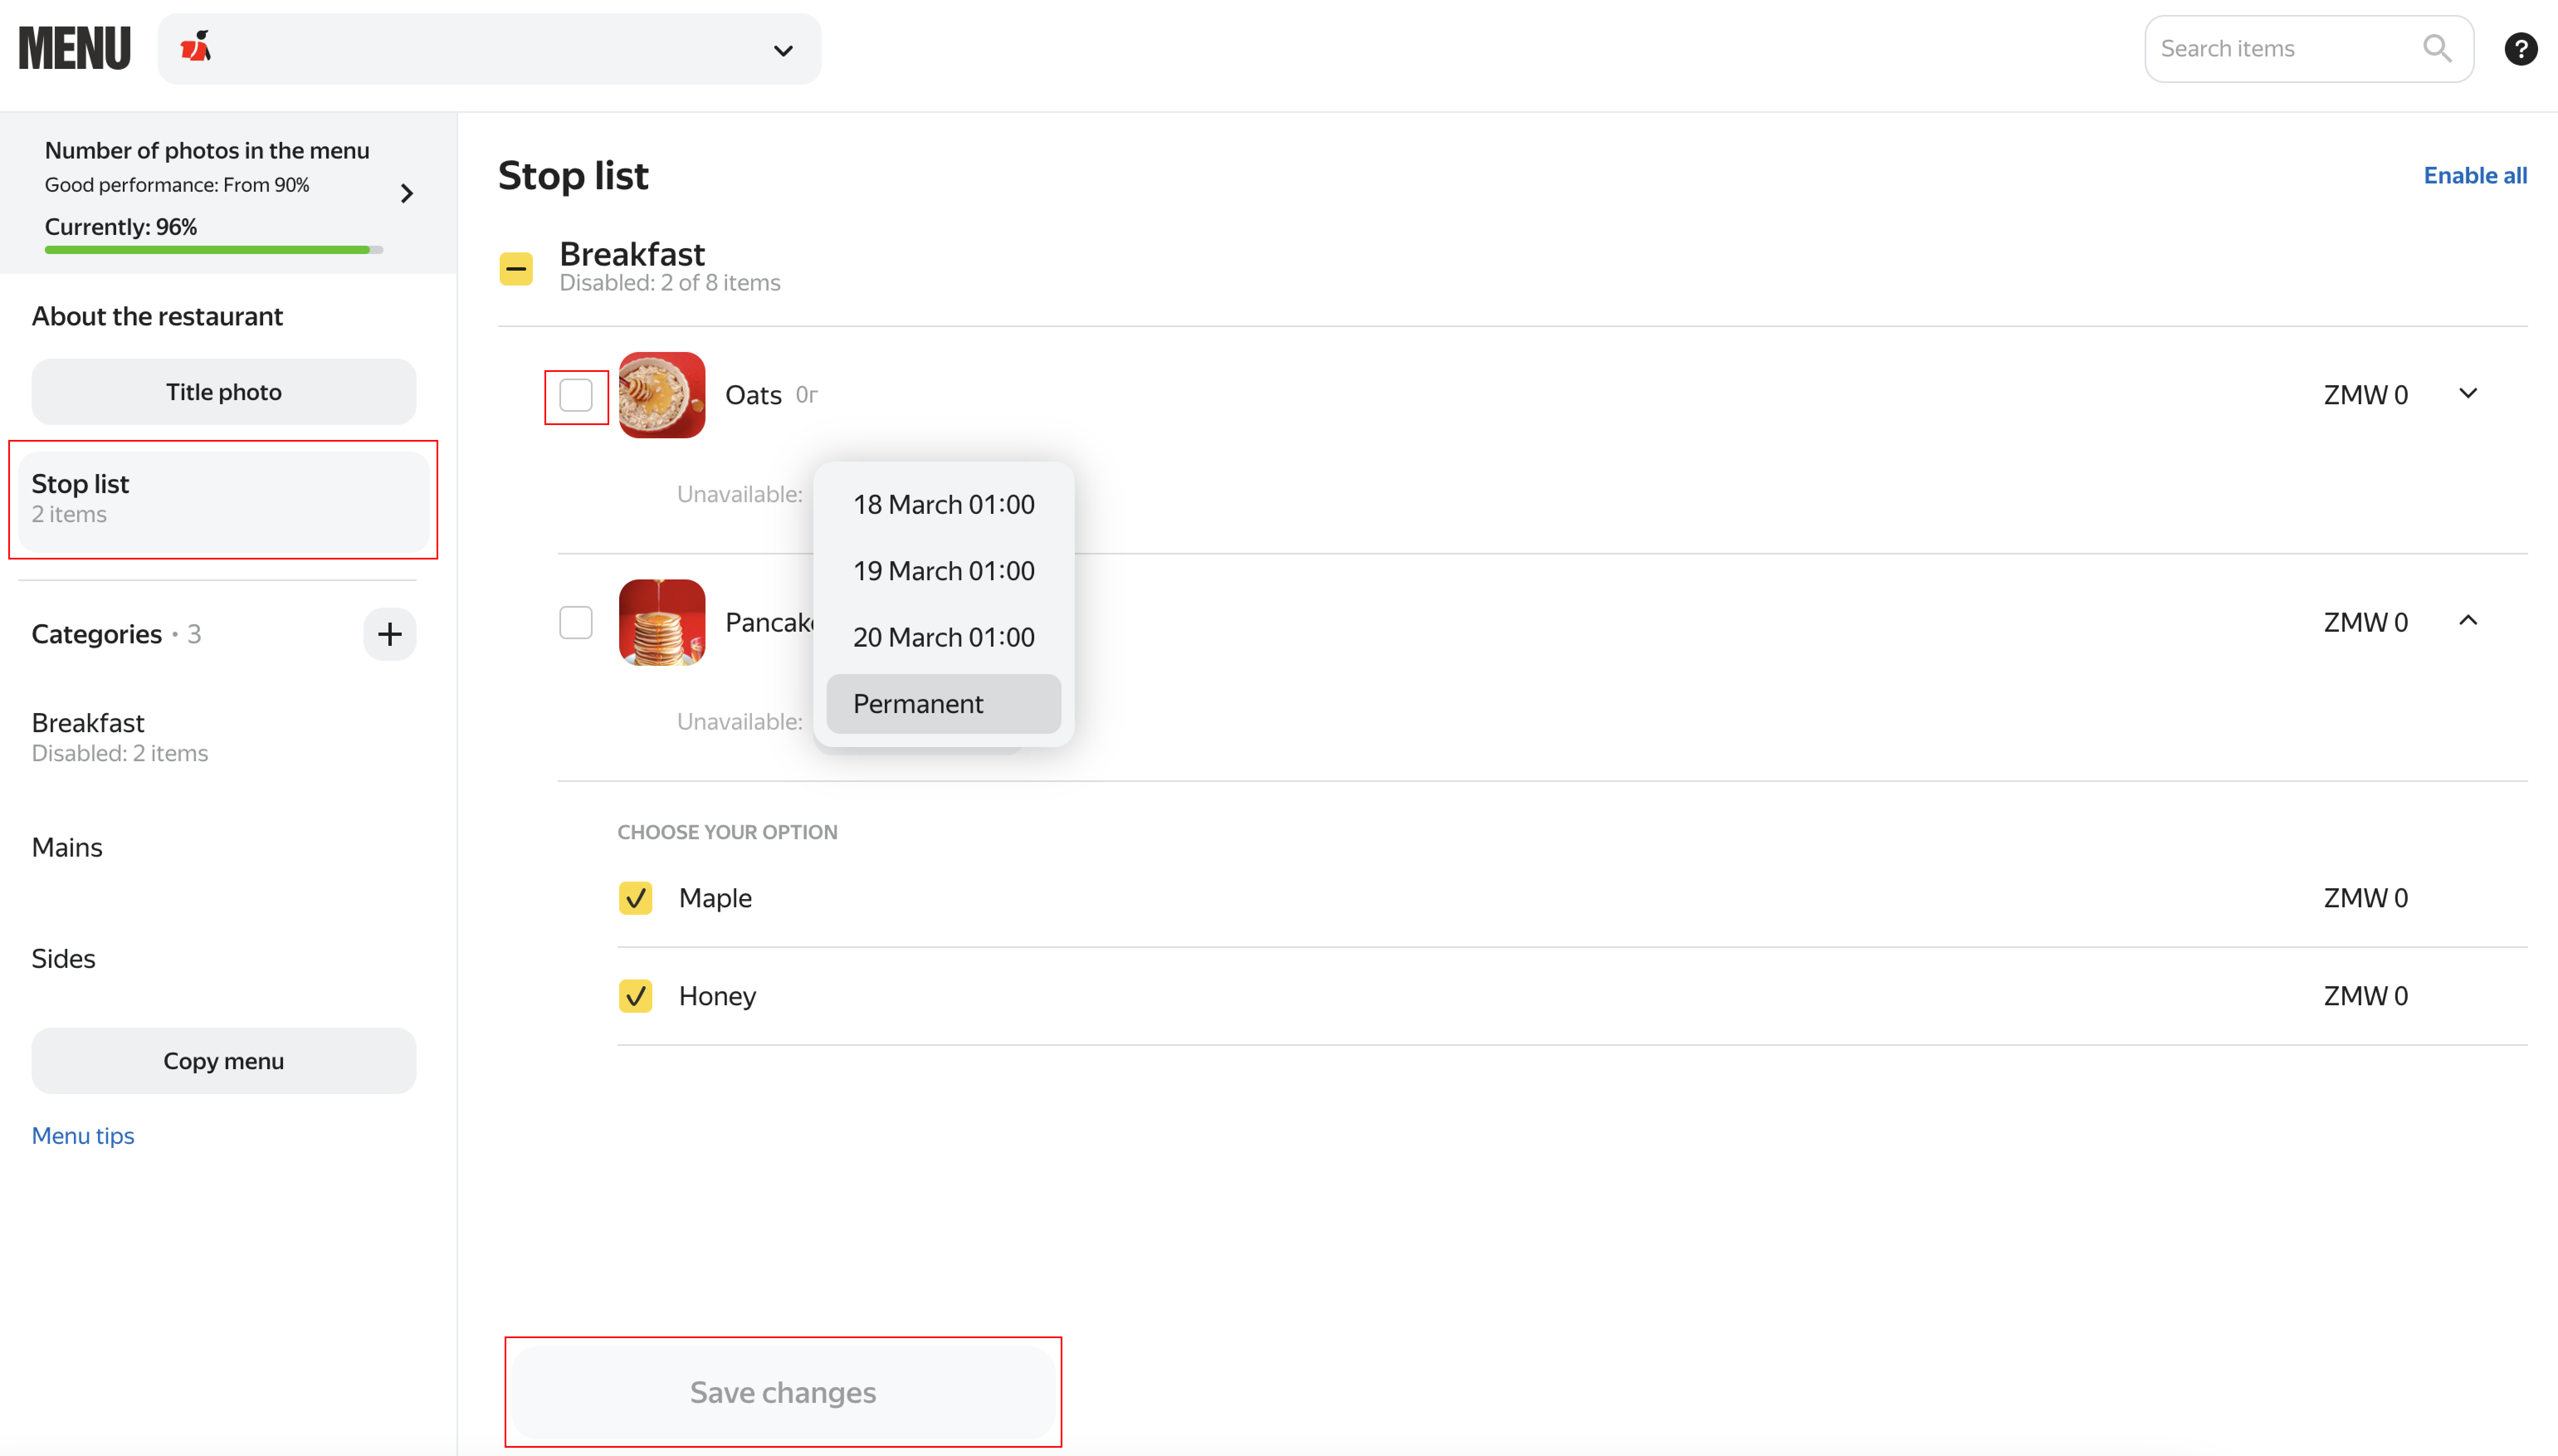2558x1456 pixels.
Task: Collapse the Pancake item options
Action: 2468,620
